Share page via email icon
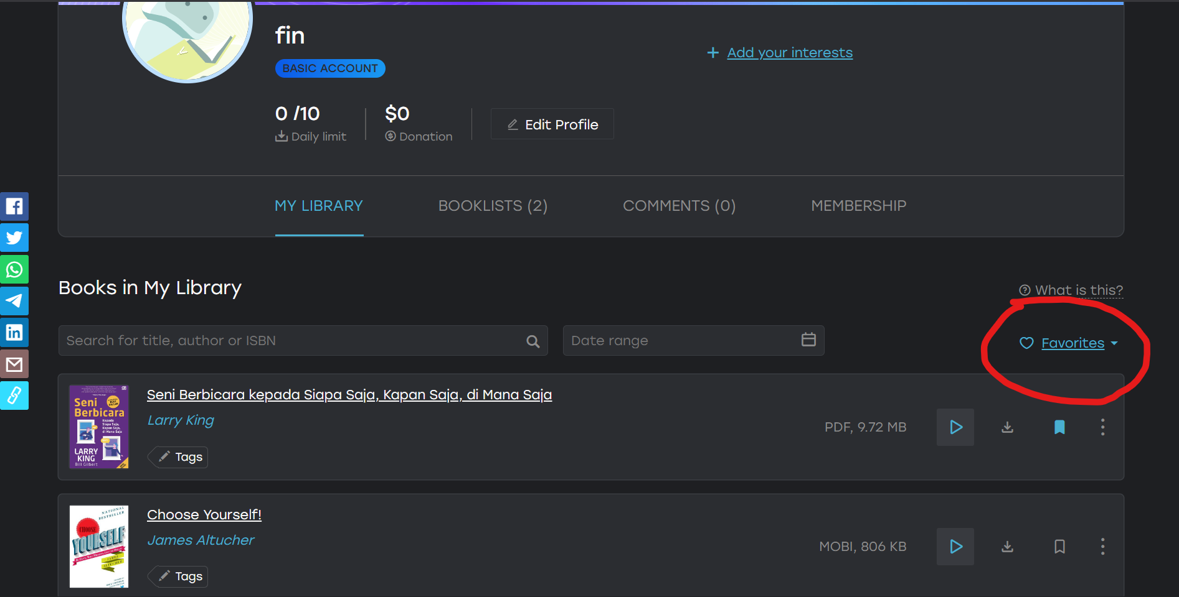This screenshot has height=597, width=1179. point(14,364)
